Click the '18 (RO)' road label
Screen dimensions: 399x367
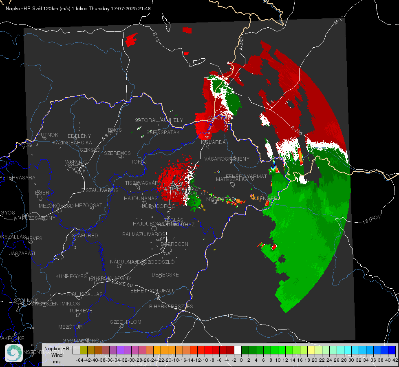coord(371,219)
